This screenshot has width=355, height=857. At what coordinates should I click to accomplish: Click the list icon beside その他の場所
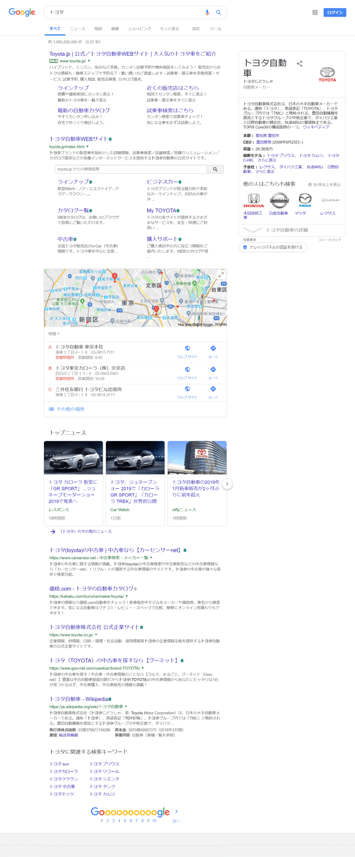tap(51, 409)
